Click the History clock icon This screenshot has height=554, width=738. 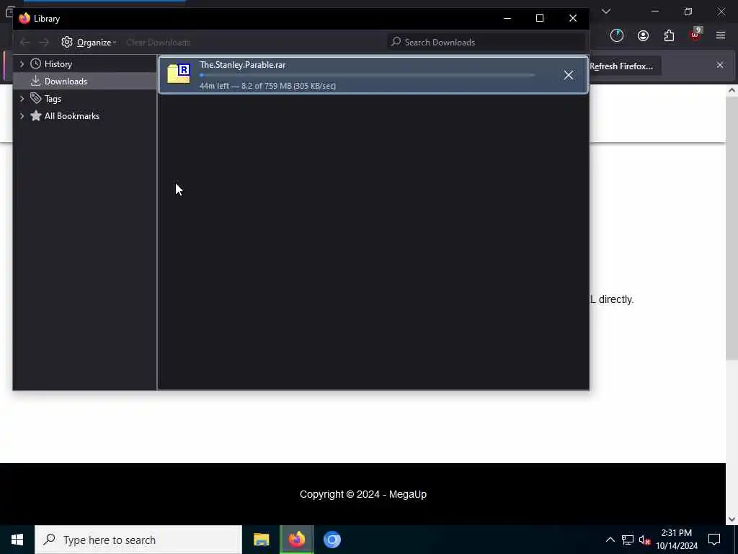coord(36,63)
